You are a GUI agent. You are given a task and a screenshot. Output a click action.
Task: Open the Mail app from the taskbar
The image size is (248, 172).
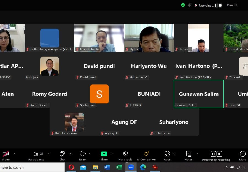(x=83, y=167)
